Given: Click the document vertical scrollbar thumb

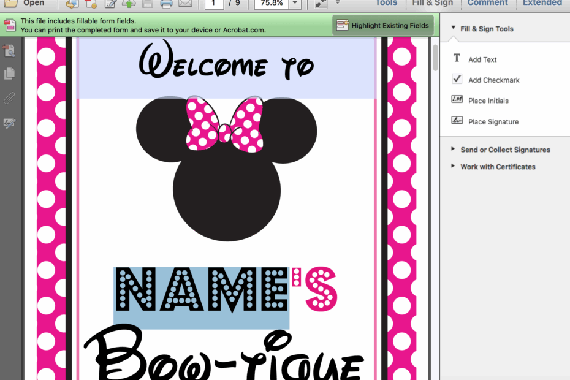Looking at the screenshot, I should pos(436,58).
